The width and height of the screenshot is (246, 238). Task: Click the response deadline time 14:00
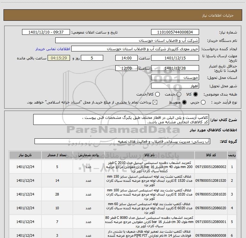point(127,58)
